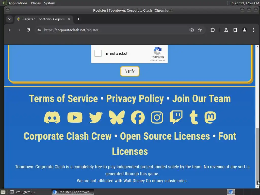Image resolution: width=260 pixels, height=195 pixels.
Task: Open the Applications menu
Action: (x=18, y=3)
